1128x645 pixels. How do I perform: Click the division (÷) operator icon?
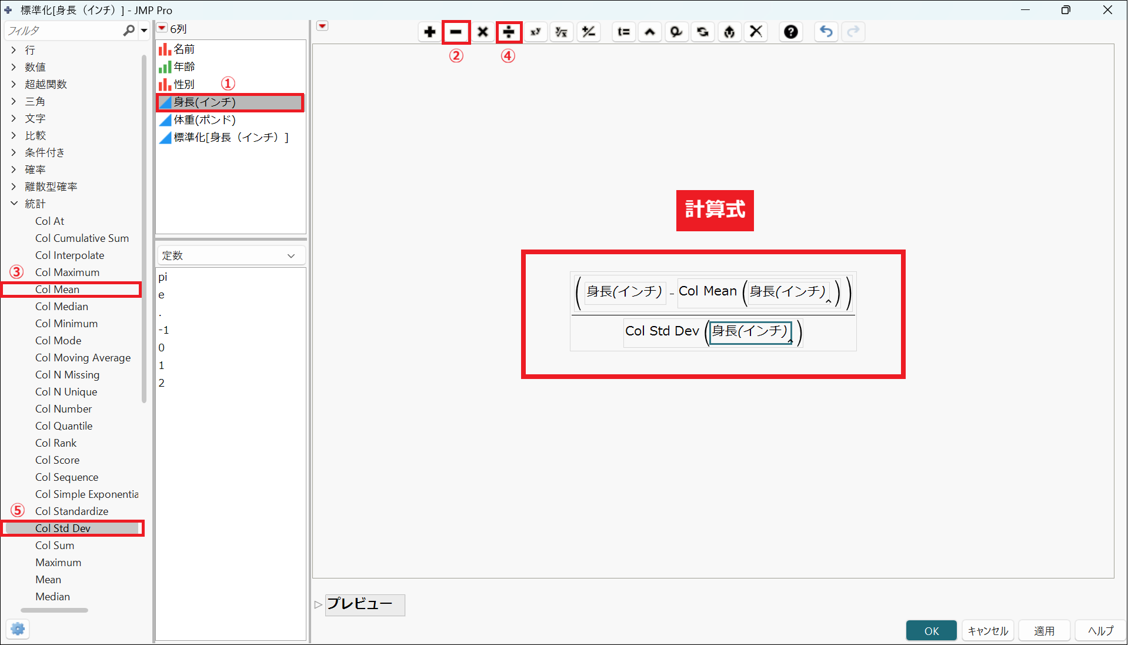[508, 32]
